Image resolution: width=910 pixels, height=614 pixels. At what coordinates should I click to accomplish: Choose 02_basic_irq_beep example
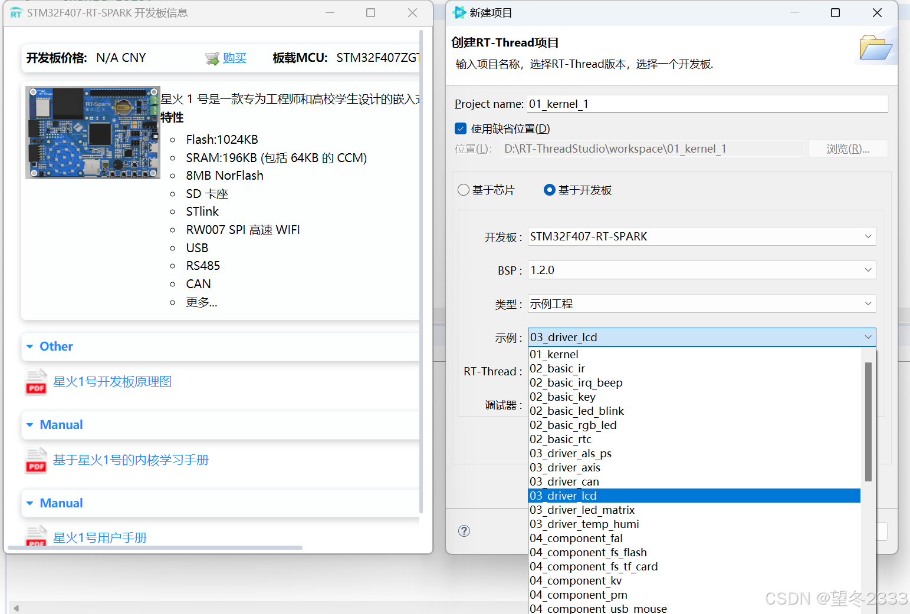[694, 382]
